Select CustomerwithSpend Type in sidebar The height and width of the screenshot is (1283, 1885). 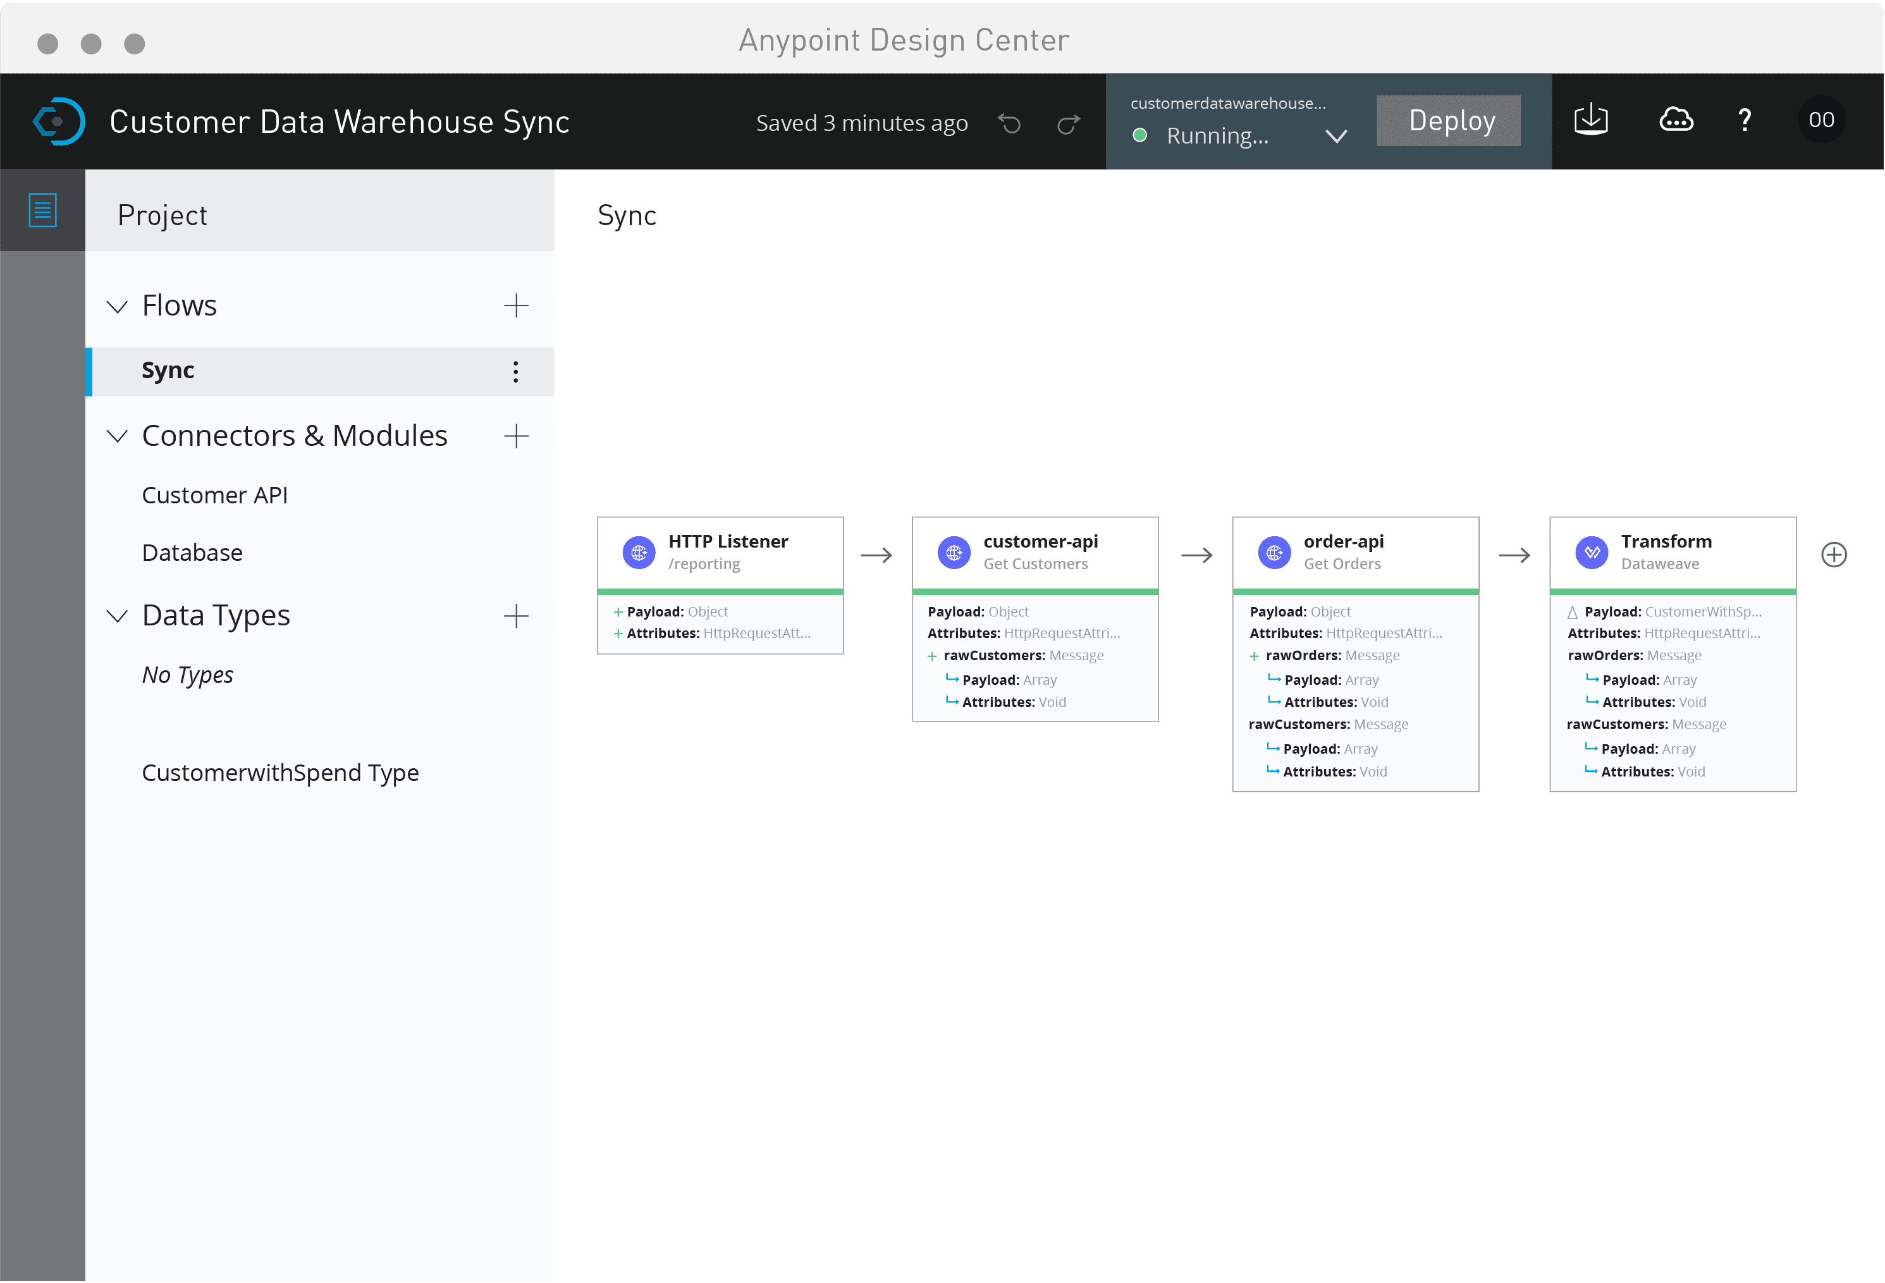(280, 772)
